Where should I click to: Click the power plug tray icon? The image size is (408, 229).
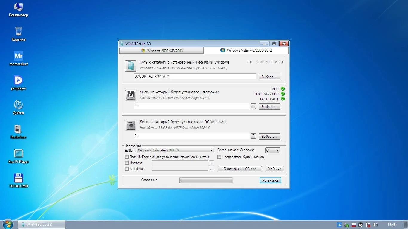click(361, 225)
